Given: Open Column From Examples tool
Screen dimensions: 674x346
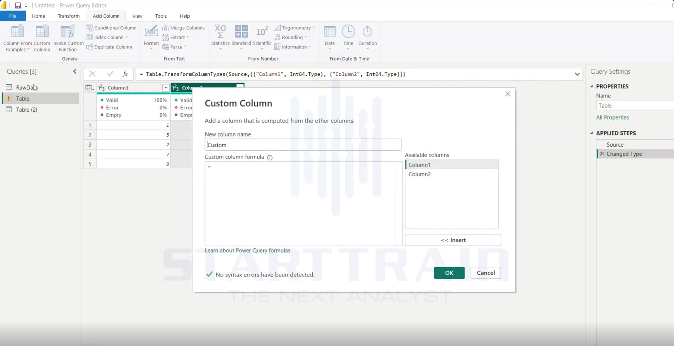Looking at the screenshot, I should 18,38.
